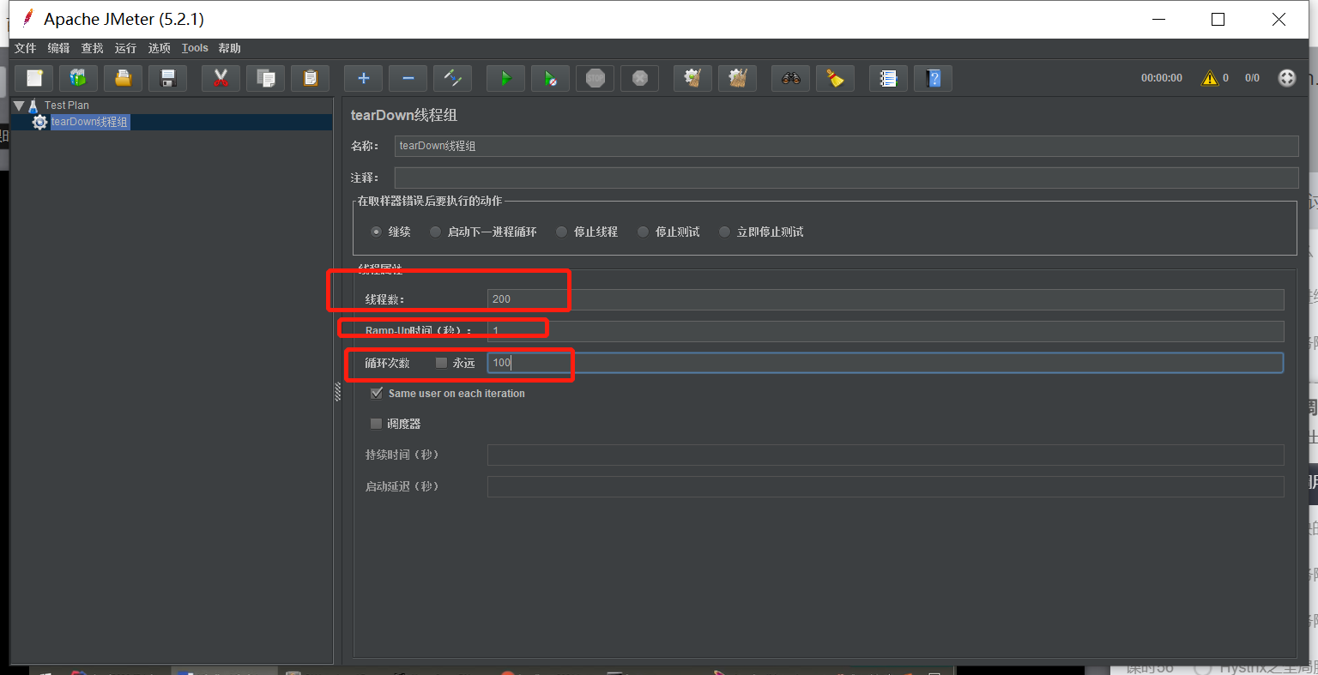Select the 继续 radio button
Image resolution: width=1318 pixels, height=675 pixels.
click(376, 232)
